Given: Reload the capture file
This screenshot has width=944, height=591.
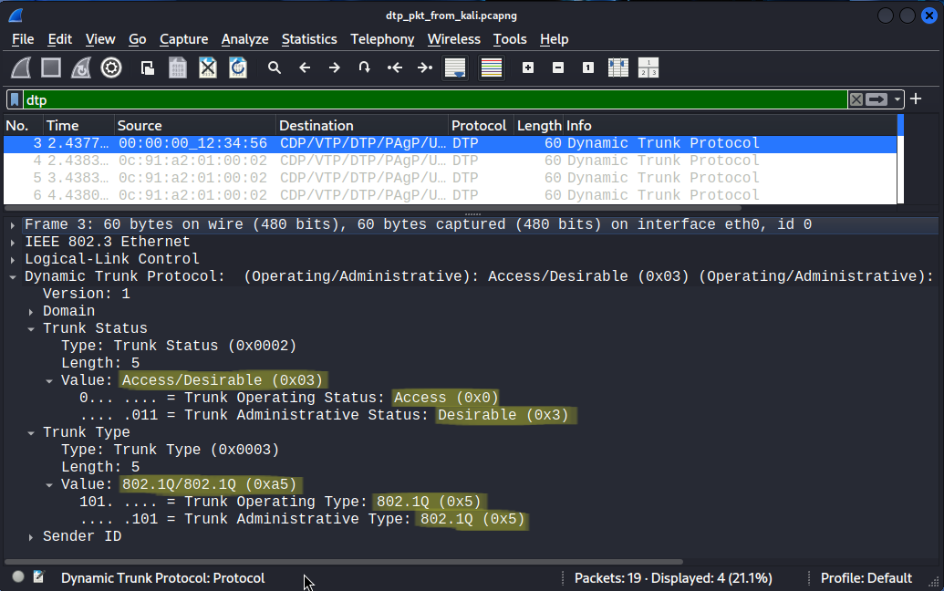Looking at the screenshot, I should [x=238, y=67].
